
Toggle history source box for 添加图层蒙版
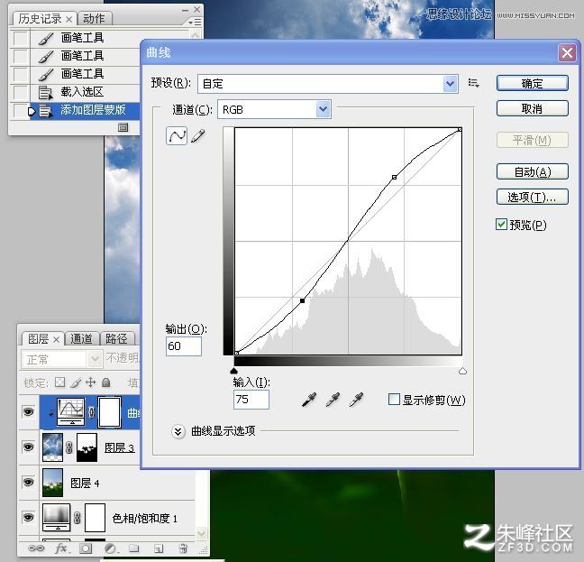[20, 110]
